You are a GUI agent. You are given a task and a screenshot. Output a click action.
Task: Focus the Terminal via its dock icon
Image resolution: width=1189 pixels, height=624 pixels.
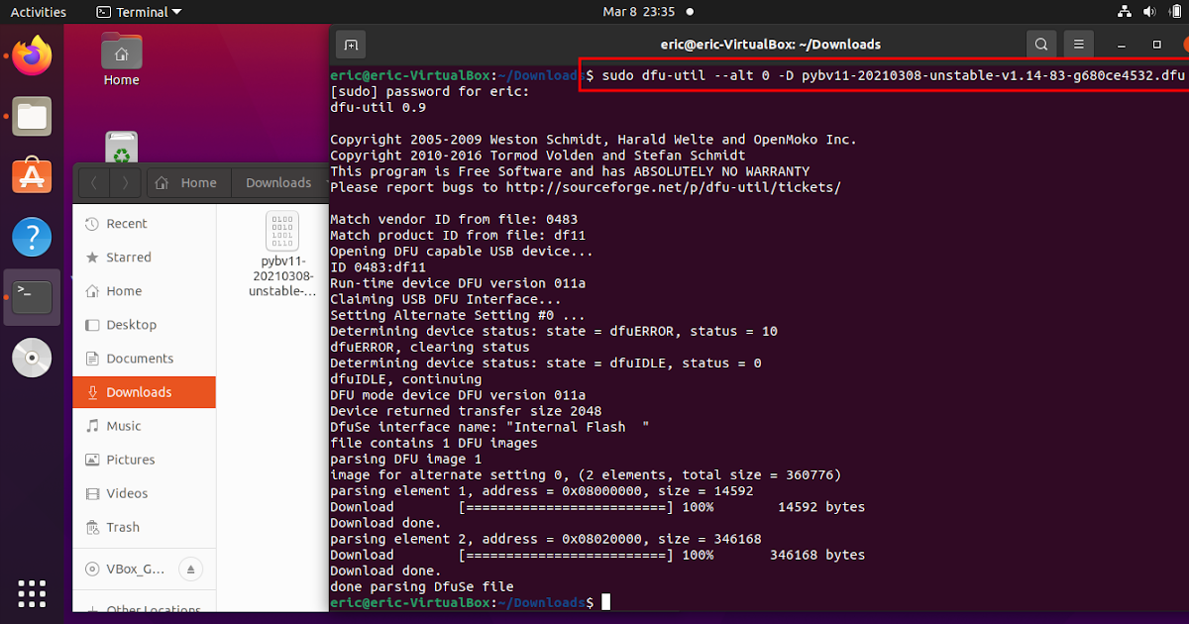[31, 295]
